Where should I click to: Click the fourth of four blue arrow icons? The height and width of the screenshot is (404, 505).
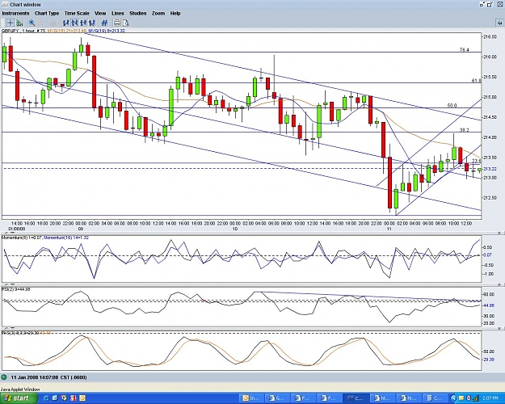92,23
